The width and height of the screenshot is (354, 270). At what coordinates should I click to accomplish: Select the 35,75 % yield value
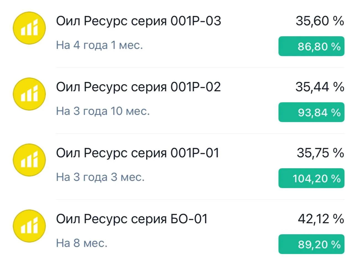(x=321, y=153)
